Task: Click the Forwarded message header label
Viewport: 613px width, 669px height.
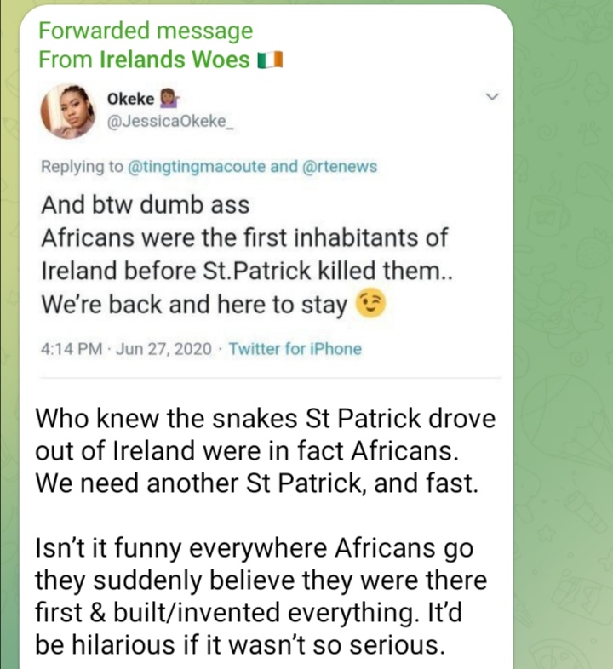Action: (x=146, y=32)
